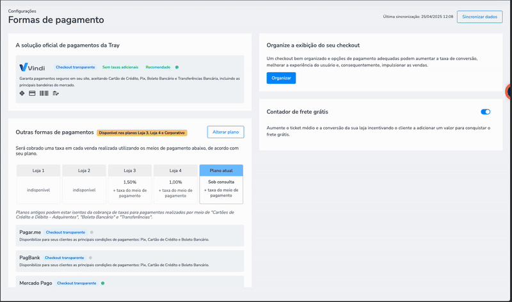Viewport: 512px width, 302px height.
Task: Click 'indisponível' under Loja 1
Action: tap(38, 190)
